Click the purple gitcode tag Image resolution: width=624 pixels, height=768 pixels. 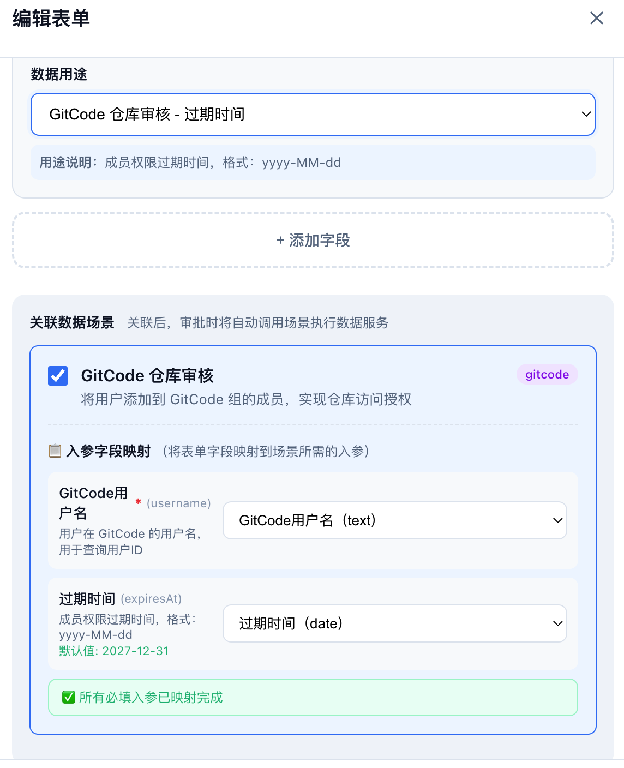click(547, 374)
